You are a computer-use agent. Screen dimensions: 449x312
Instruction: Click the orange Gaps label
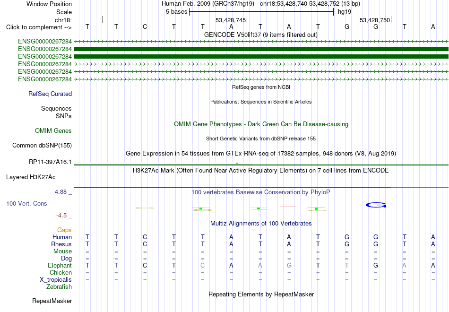[64, 230]
